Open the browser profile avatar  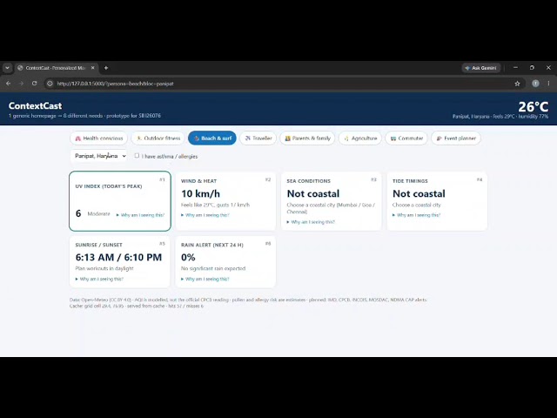[x=535, y=84]
